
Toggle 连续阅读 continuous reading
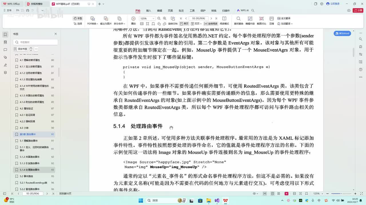(211, 24)
